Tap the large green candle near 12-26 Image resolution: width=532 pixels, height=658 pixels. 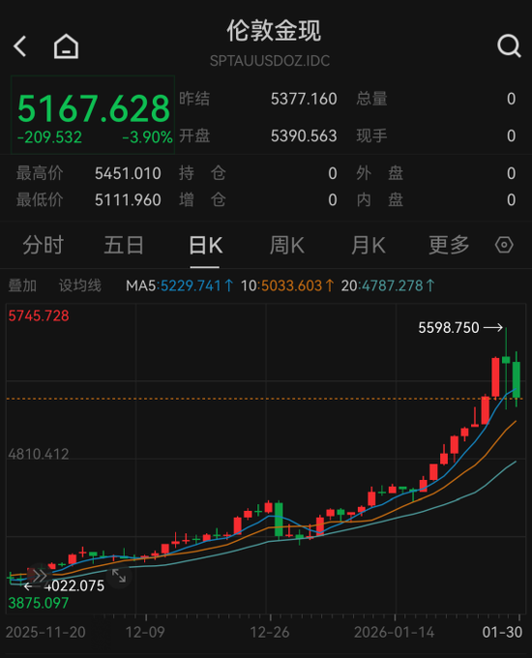(x=279, y=519)
